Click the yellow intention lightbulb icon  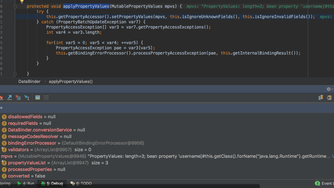[x=22, y=1]
